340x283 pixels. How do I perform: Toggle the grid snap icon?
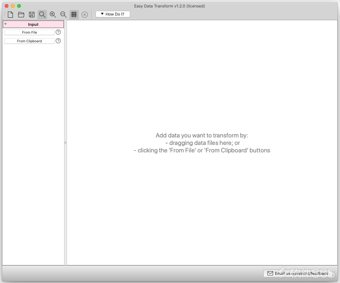(74, 15)
